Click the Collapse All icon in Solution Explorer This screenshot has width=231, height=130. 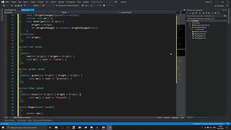click(206, 13)
